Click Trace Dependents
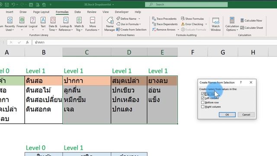The height and width of the screenshot is (156, 277). tap(165, 24)
